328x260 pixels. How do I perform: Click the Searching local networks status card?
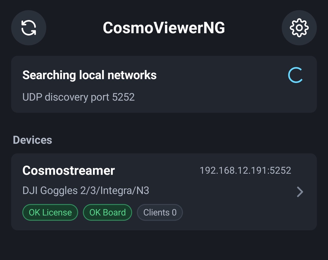point(164,84)
